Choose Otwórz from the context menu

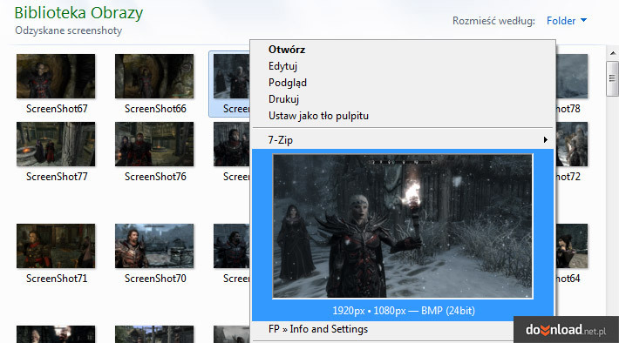coord(287,50)
